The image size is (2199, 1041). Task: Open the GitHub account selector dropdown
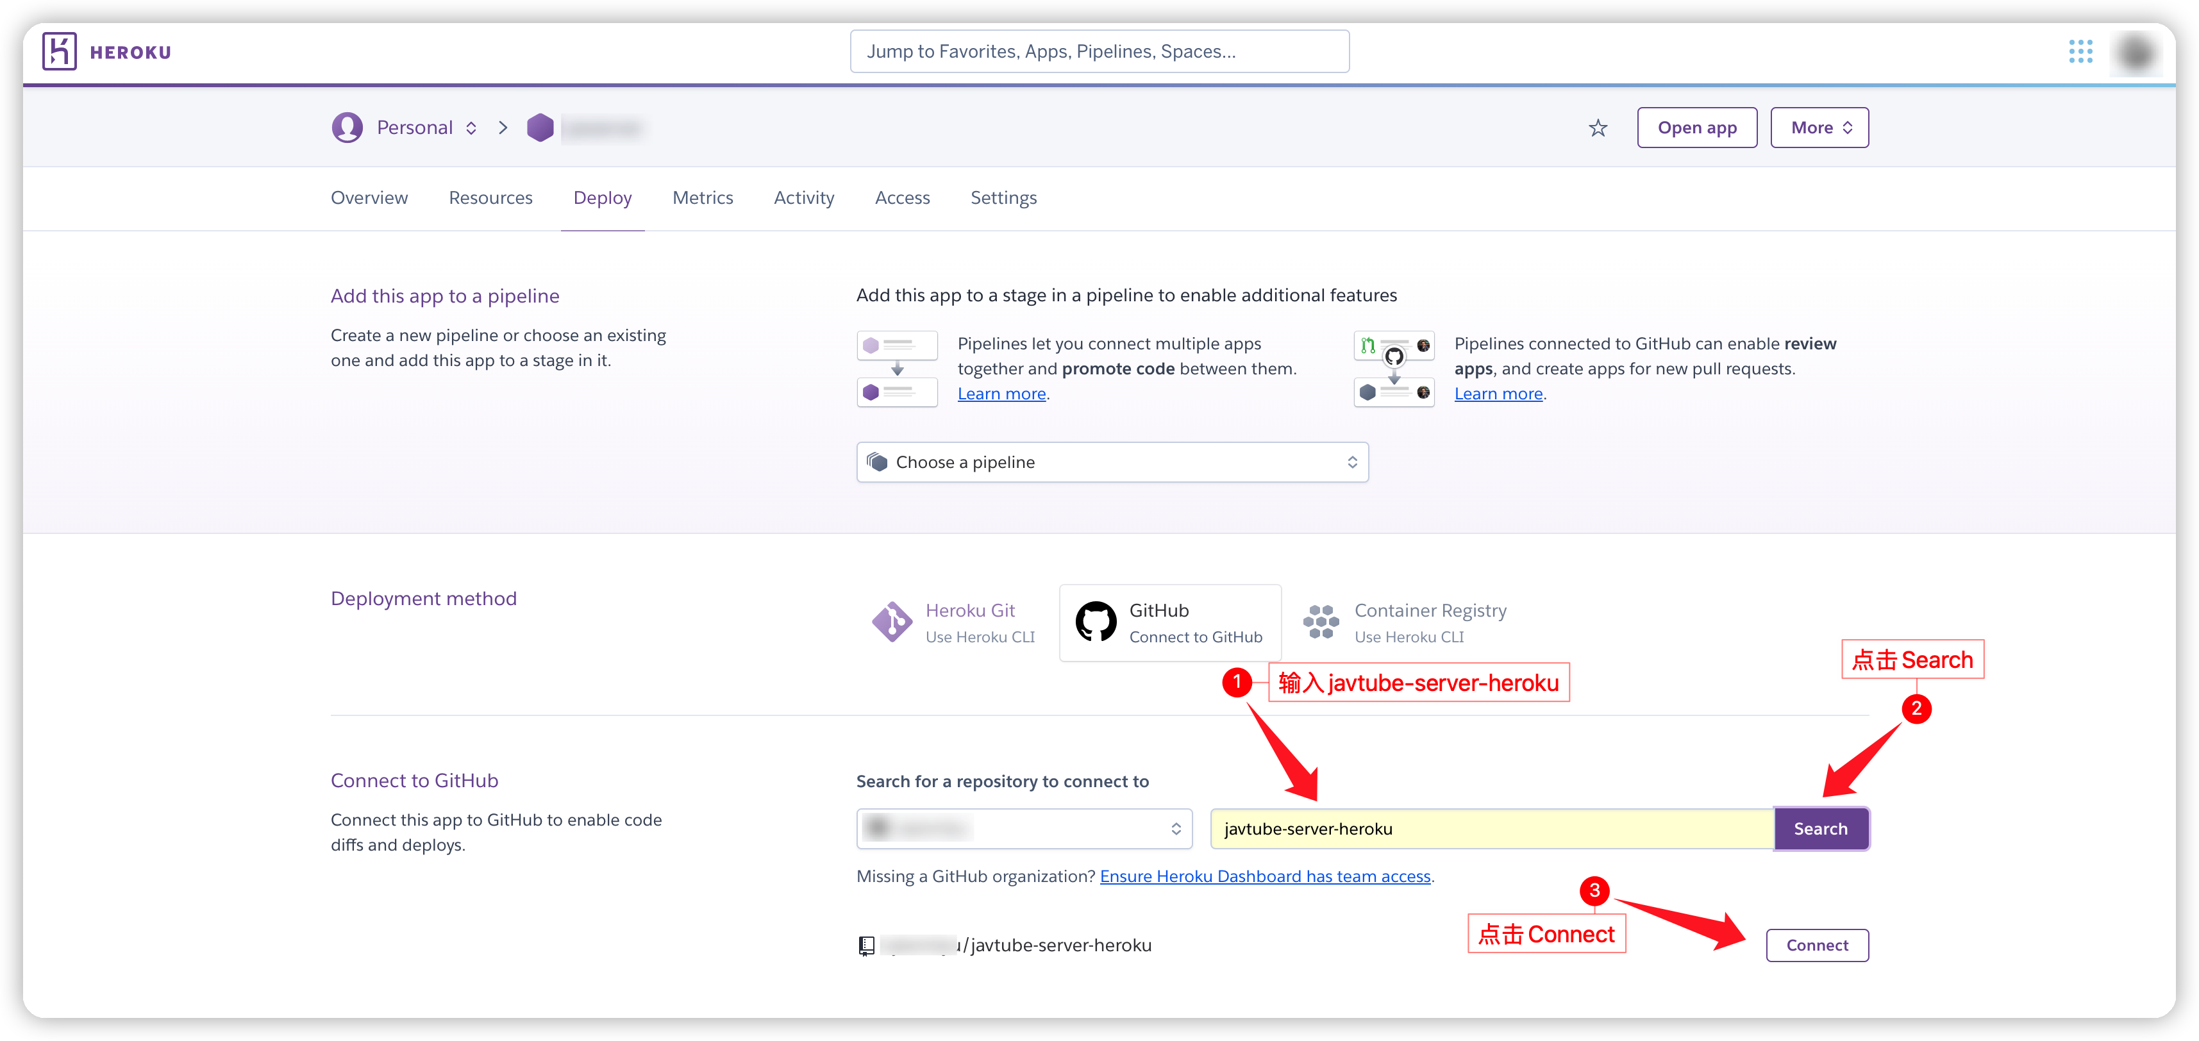click(x=1023, y=829)
